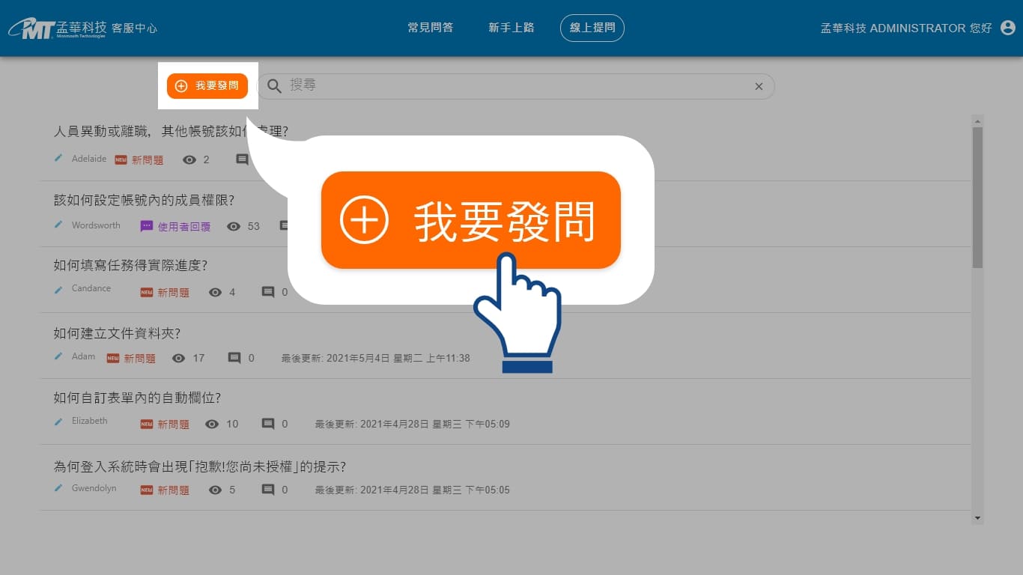The image size is (1023, 575).
Task: Click 新問題 badge in Elizabeth's row
Action: (x=165, y=425)
